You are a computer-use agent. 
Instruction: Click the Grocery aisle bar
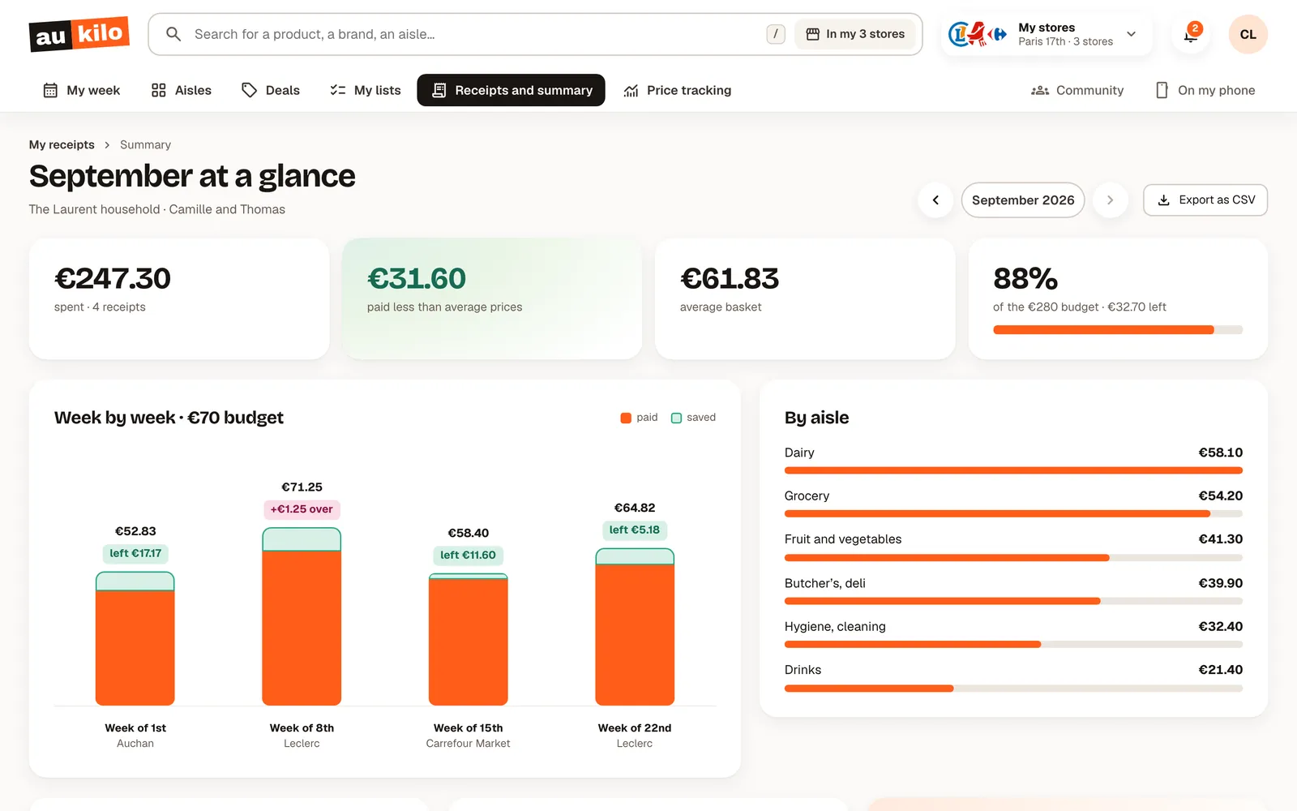(x=1013, y=513)
